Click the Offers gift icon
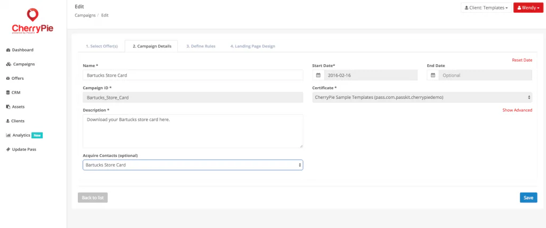This screenshot has height=228, width=546. [x=8, y=79]
